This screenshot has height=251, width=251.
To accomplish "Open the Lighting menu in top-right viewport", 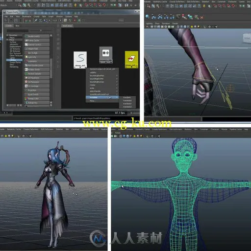I will [149, 23].
